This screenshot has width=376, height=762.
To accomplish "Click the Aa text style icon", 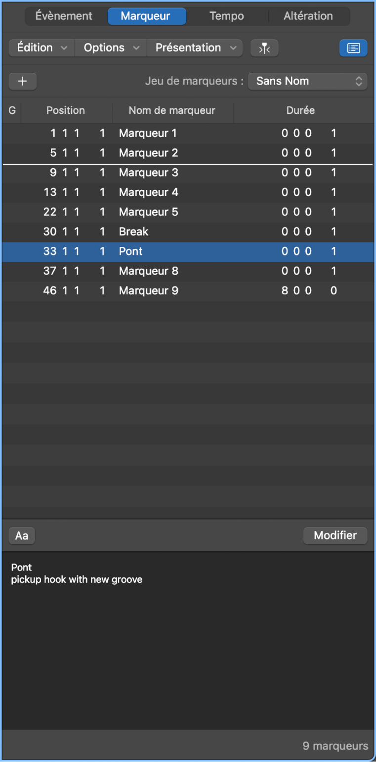I will pos(21,535).
